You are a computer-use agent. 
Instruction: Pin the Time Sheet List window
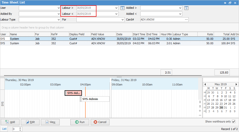(225, 3)
